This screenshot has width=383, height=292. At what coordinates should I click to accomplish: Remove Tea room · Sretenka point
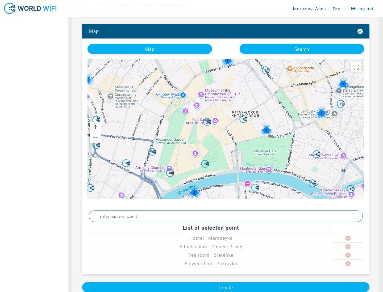point(348,255)
